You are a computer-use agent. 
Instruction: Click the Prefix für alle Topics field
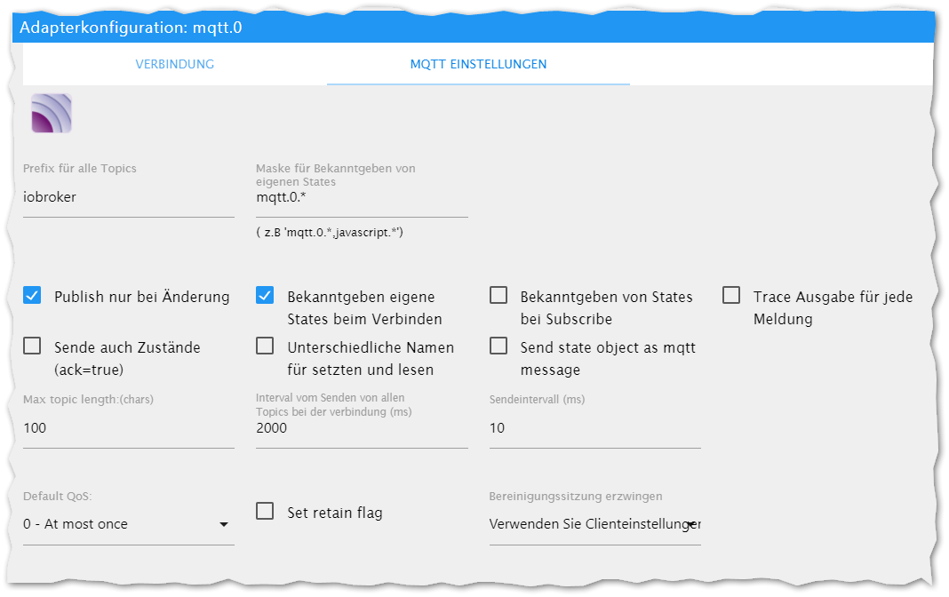[x=128, y=197]
